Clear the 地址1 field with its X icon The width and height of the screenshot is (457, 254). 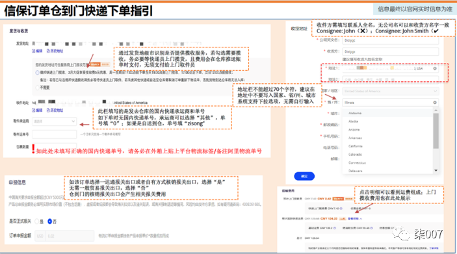[434, 68]
